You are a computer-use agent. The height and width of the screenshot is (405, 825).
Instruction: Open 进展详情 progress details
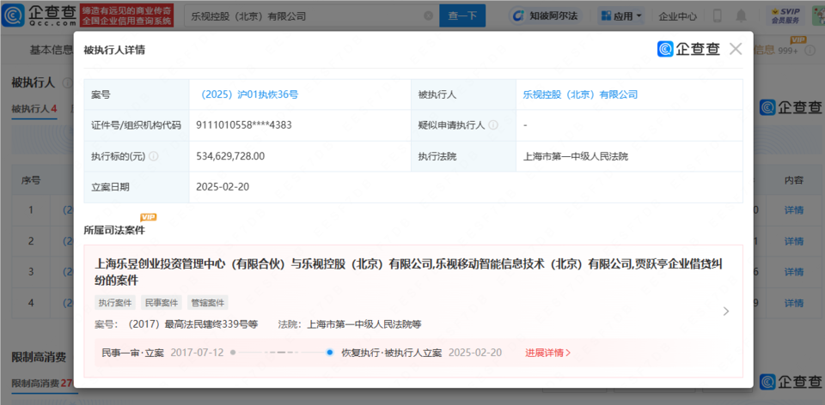tap(547, 353)
